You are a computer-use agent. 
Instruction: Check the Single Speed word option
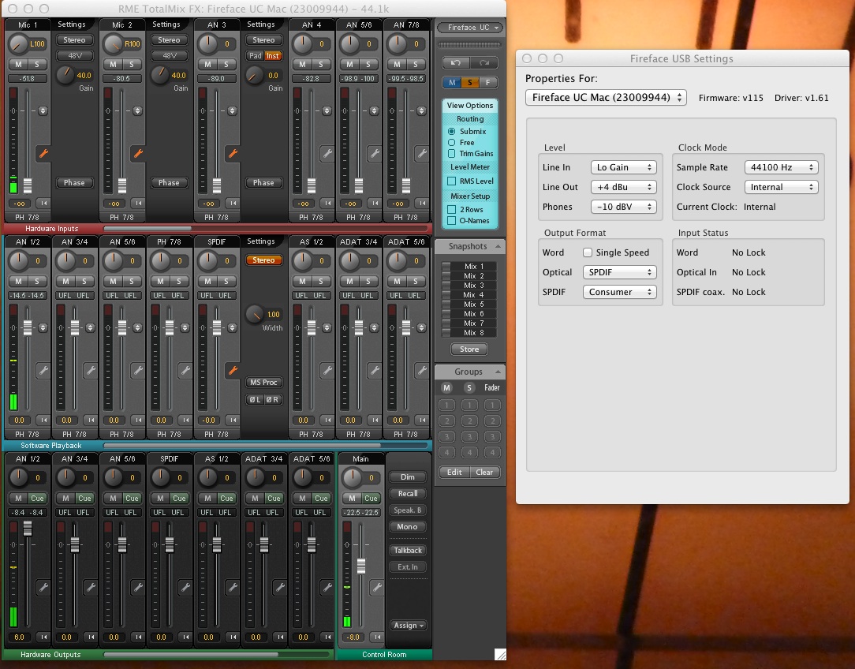click(588, 253)
